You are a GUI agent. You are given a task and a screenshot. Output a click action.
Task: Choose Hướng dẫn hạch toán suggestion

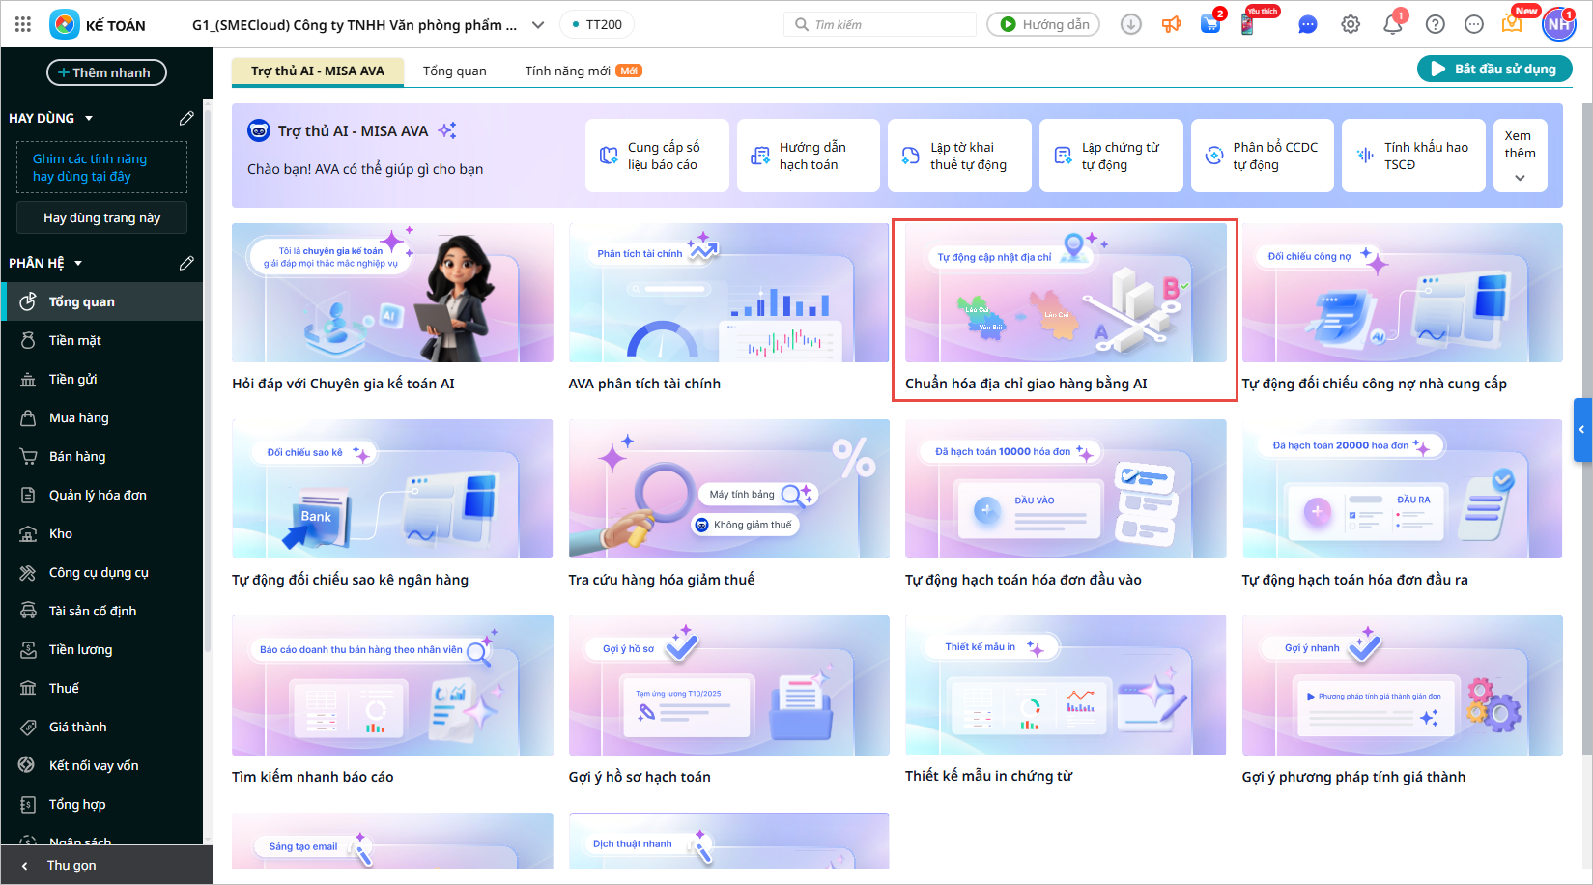tap(809, 156)
